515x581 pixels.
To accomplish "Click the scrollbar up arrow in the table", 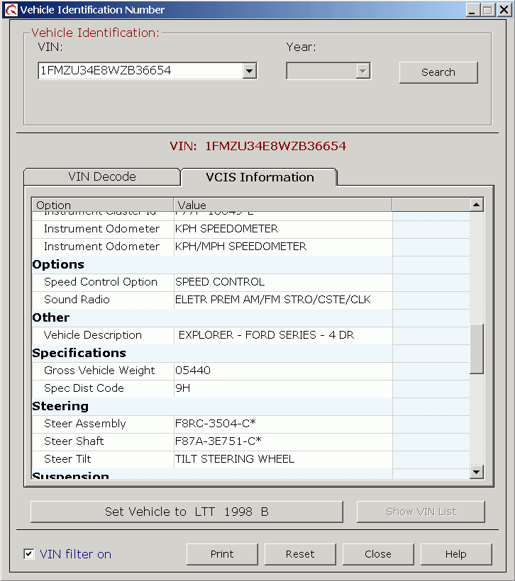I will point(477,205).
